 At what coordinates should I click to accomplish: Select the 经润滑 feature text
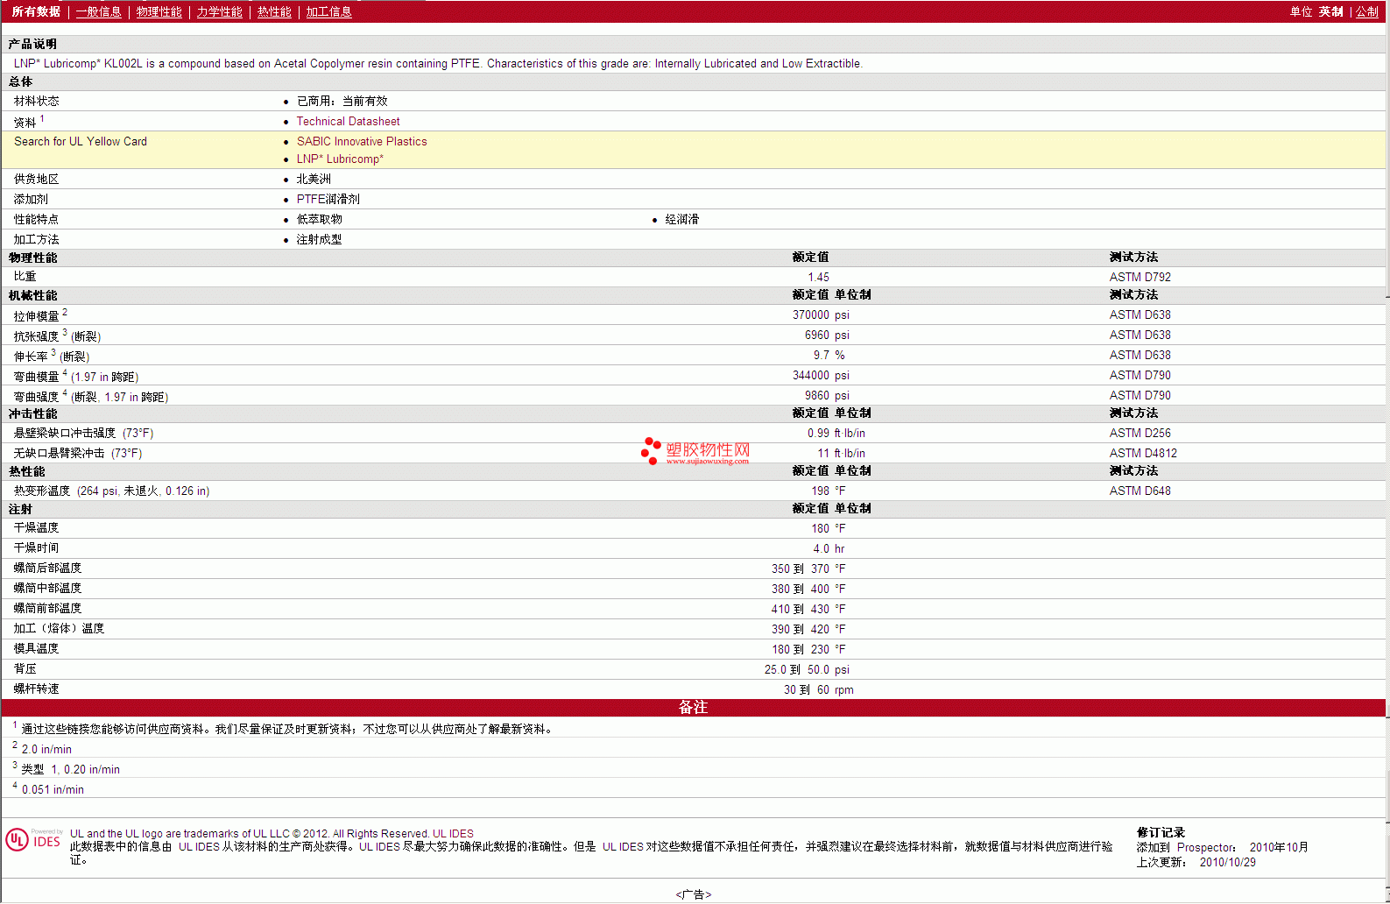[x=681, y=220]
